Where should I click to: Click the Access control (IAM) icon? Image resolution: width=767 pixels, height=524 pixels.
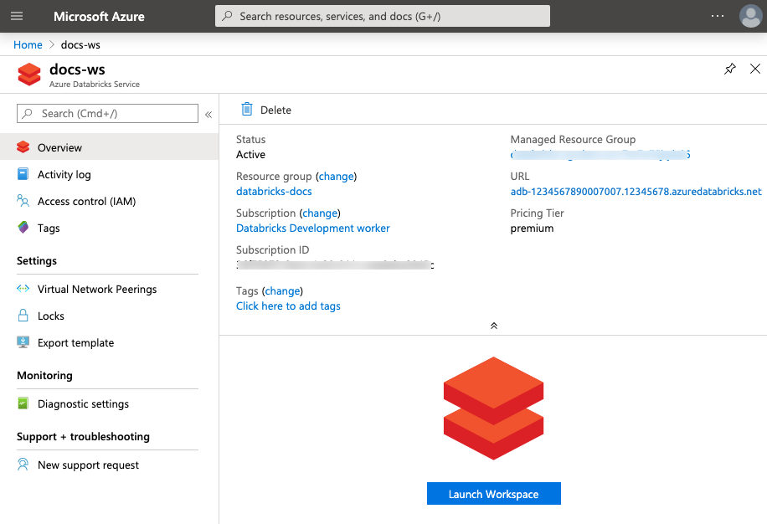coord(23,201)
